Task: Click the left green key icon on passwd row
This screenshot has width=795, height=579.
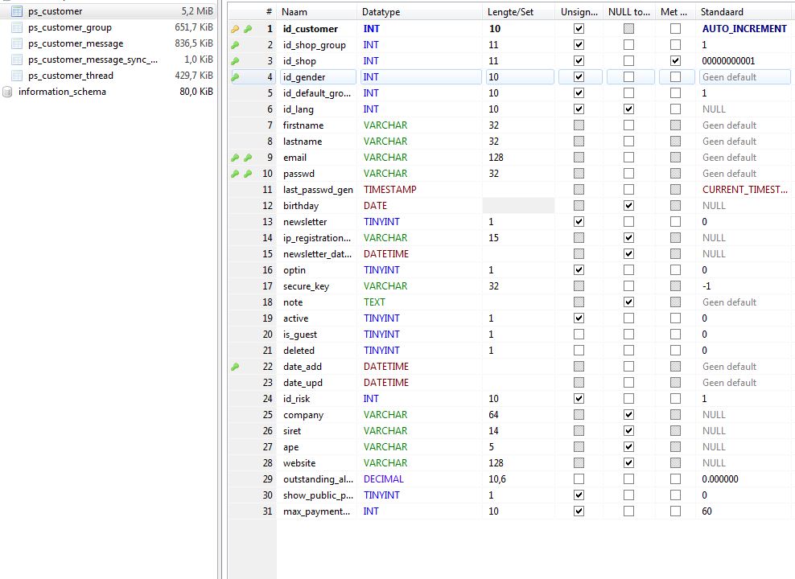Action: click(235, 174)
